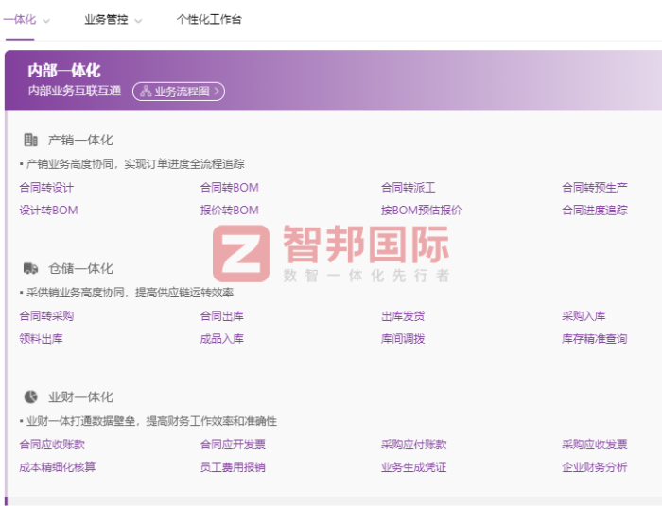Open the 设计转BOM link
The image size is (662, 506).
48,211
